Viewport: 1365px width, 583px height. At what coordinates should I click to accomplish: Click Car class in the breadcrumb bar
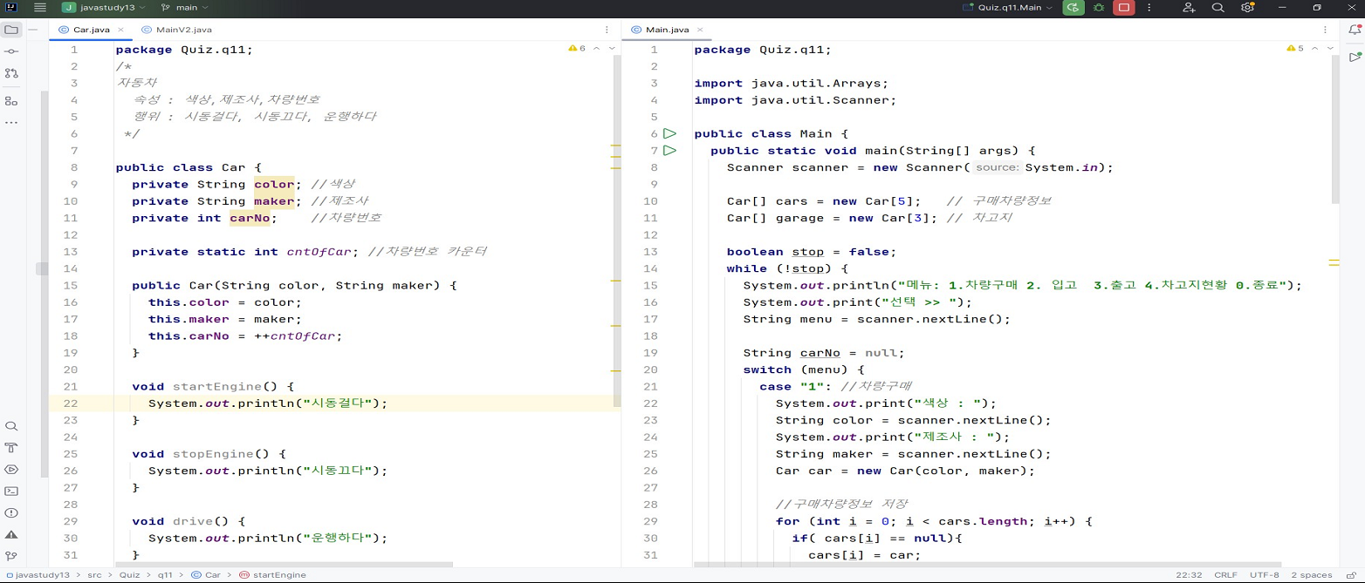206,575
